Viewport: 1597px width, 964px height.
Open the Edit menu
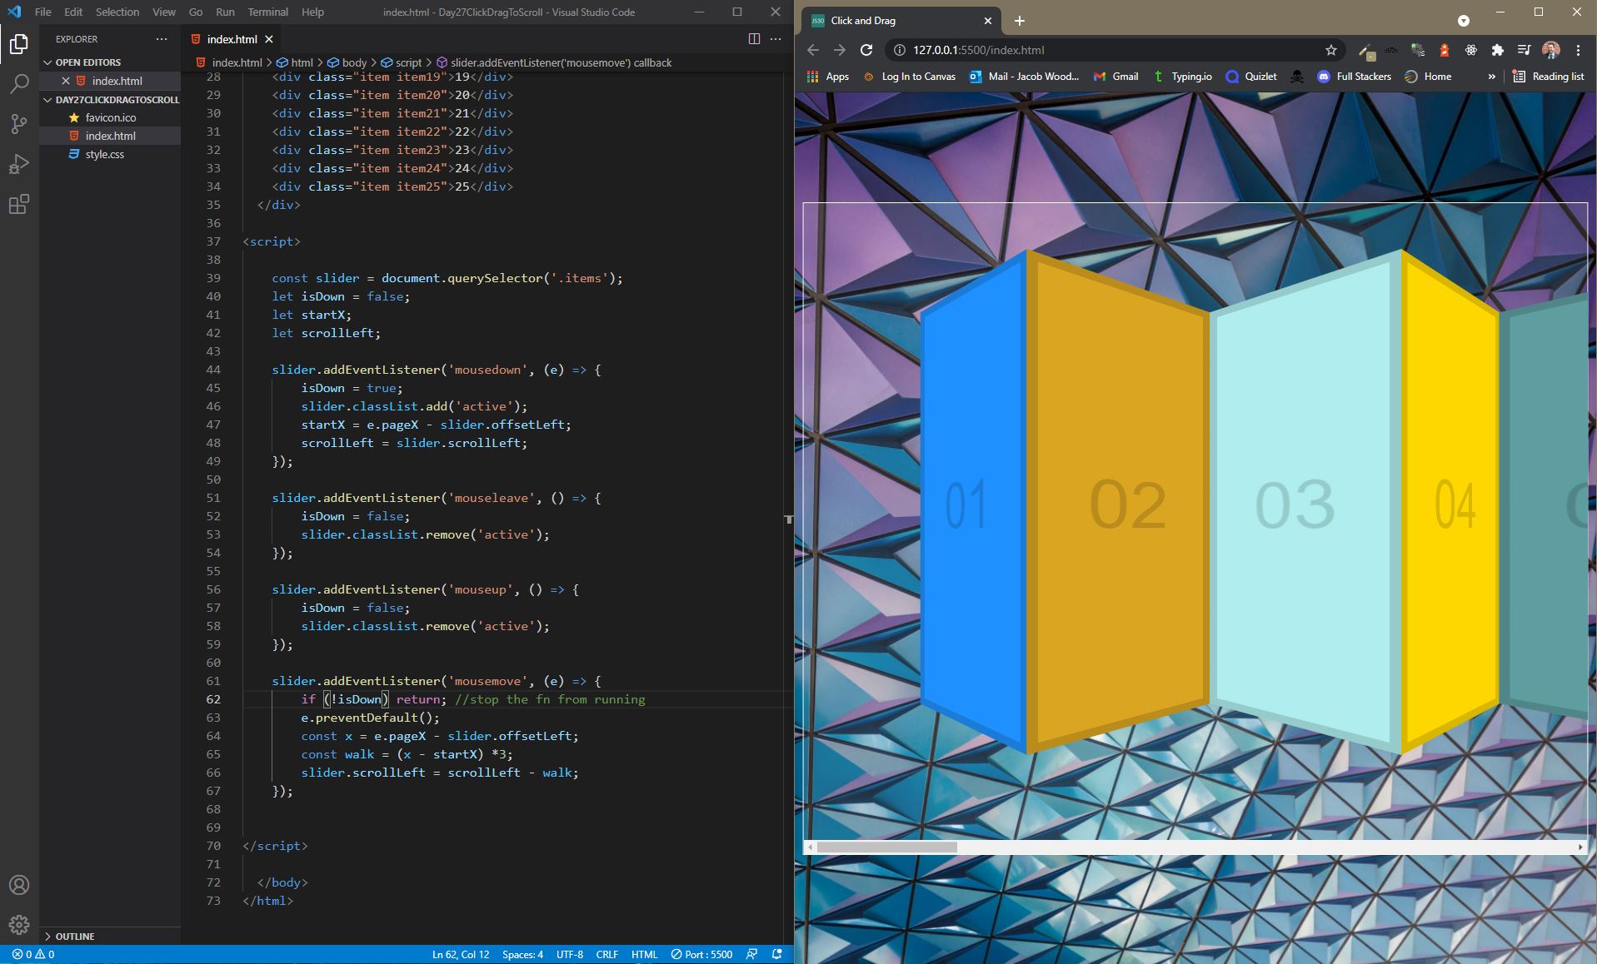coord(73,12)
